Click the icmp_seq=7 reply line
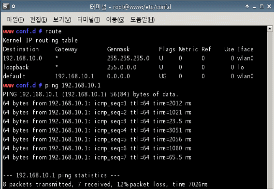This screenshot has height=189, width=274. pyautogui.click(x=97, y=158)
